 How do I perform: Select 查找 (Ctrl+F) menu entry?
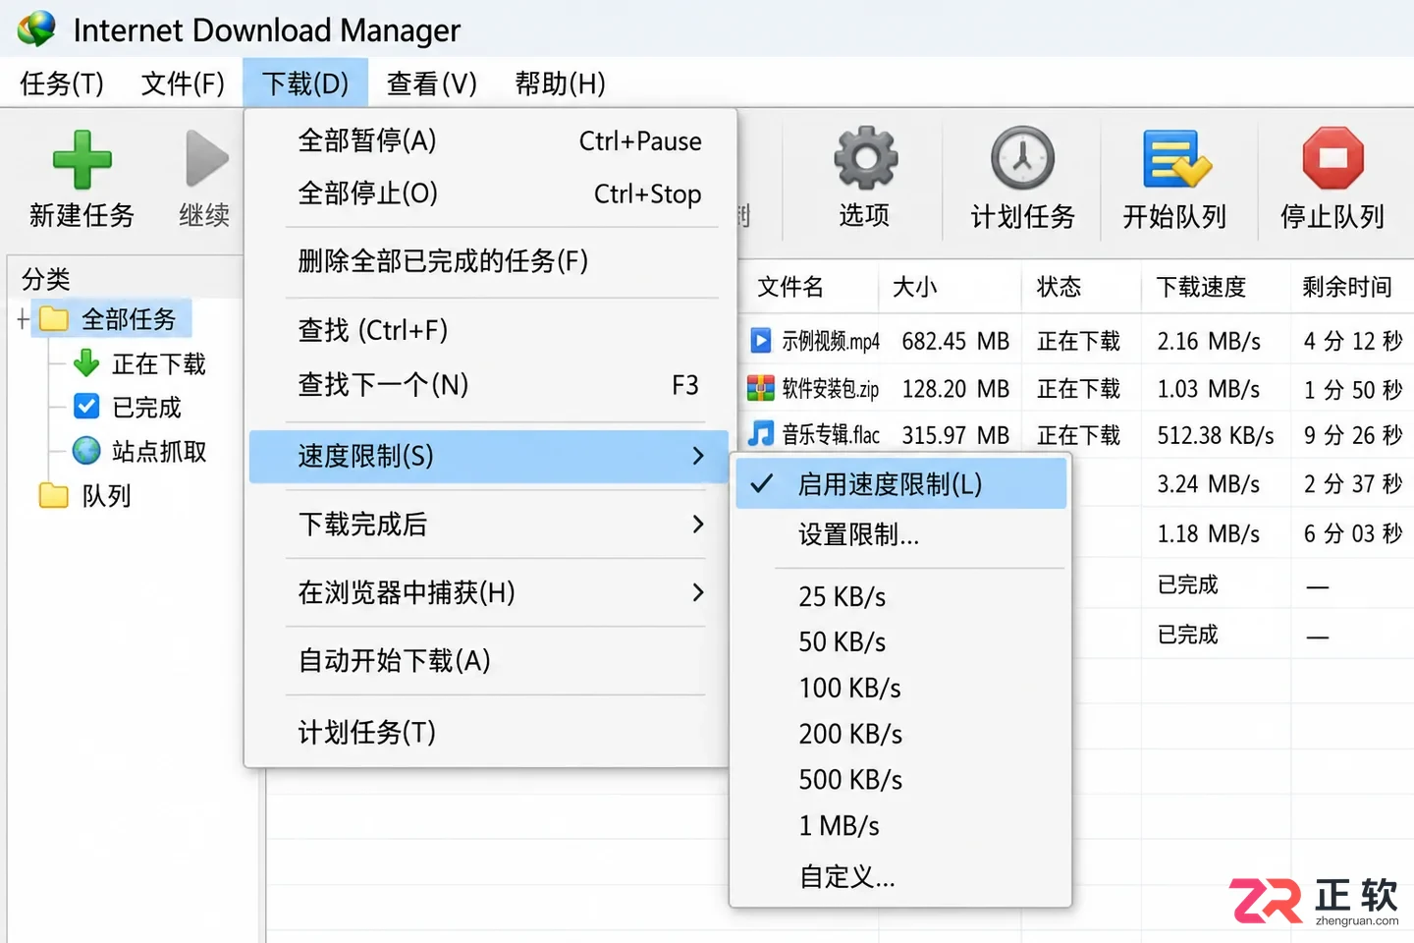488,330
